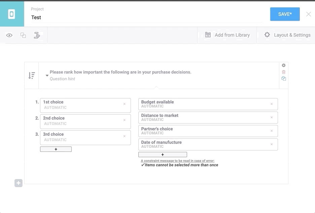Click the project phone icon at top left

pos(12,14)
